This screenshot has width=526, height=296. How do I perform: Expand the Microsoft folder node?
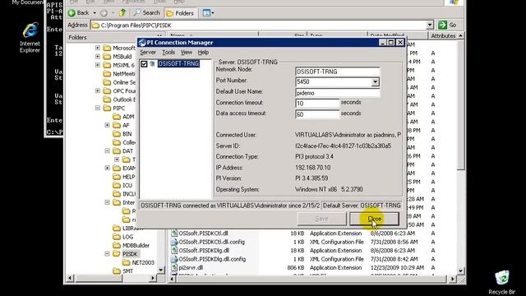click(98, 48)
